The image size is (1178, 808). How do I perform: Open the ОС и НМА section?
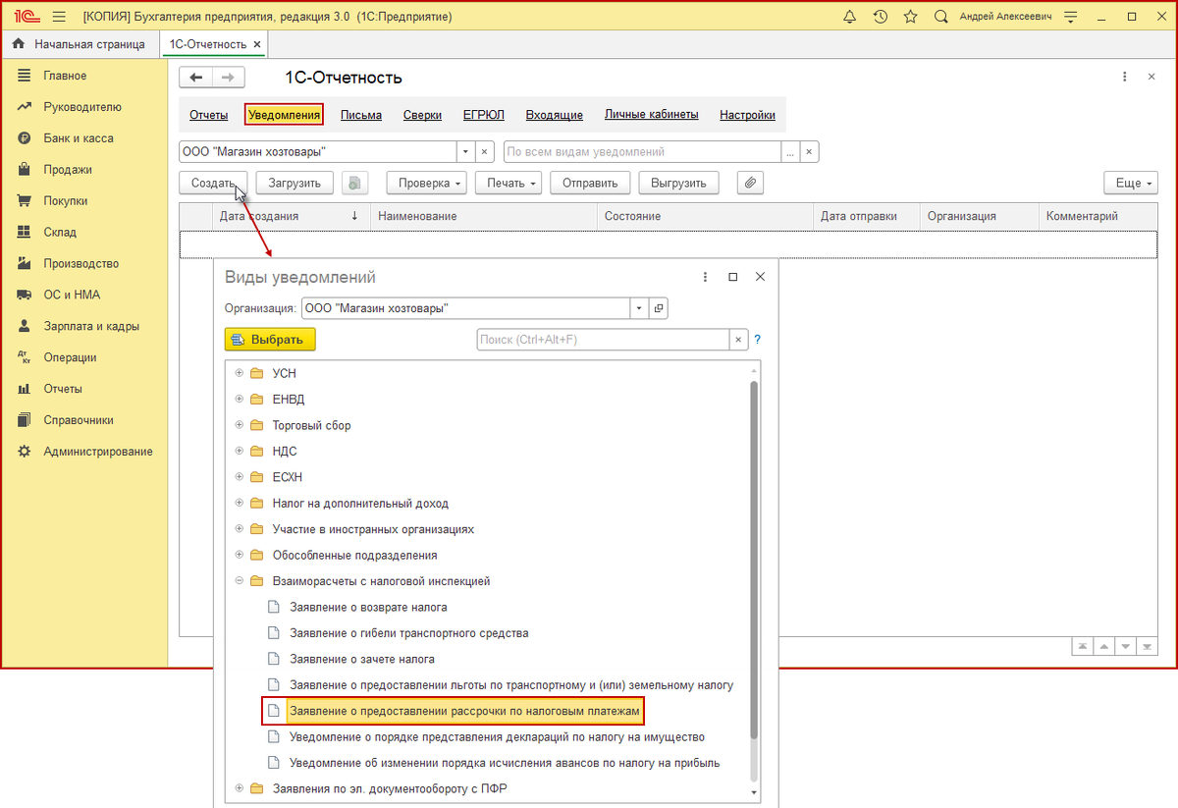tap(71, 295)
